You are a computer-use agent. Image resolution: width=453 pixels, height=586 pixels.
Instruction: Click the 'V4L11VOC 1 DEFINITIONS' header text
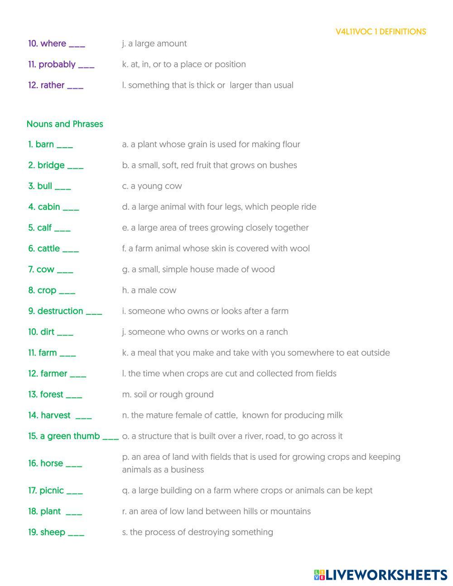(381, 32)
